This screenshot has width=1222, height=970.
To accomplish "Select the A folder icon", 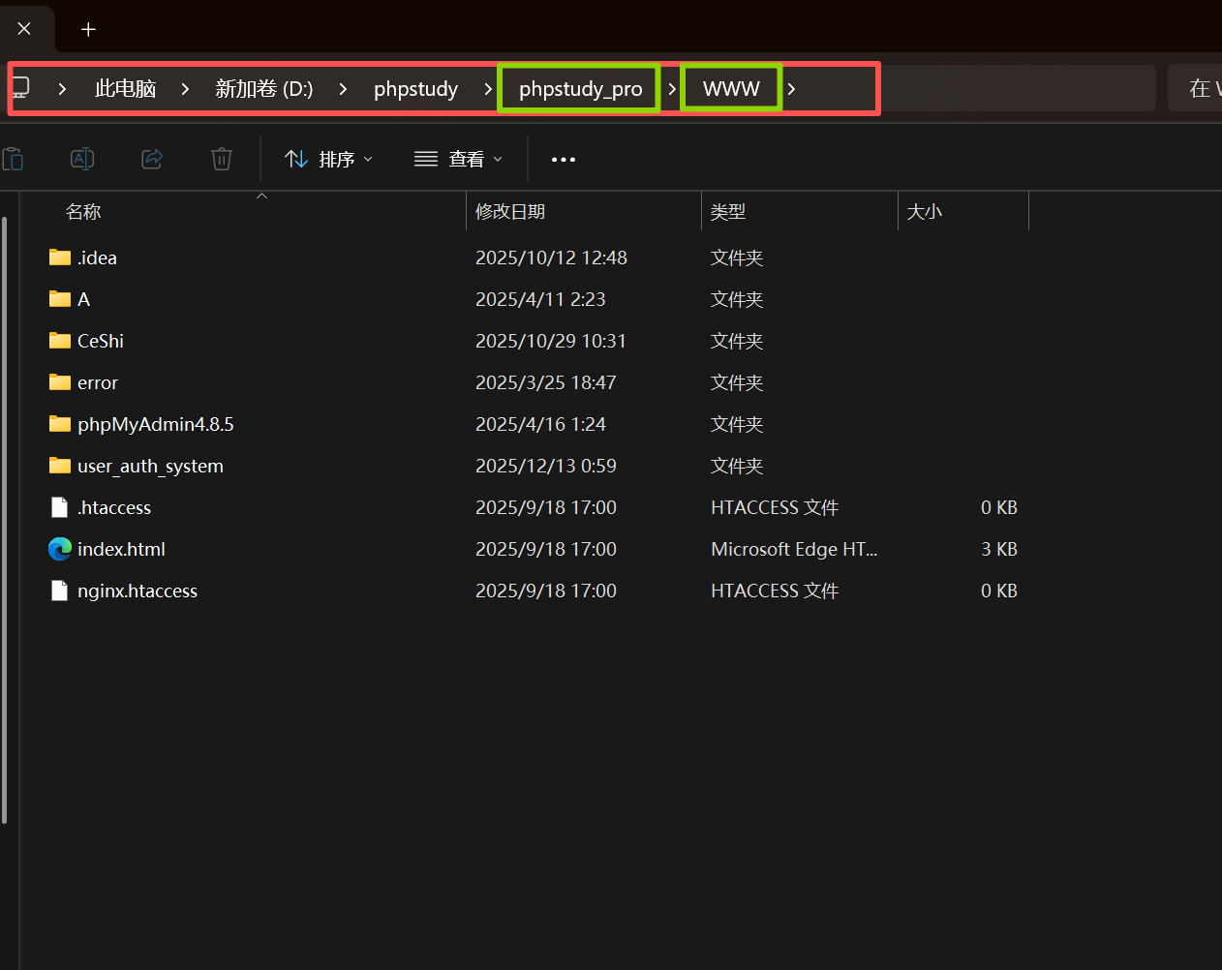I will (60, 299).
